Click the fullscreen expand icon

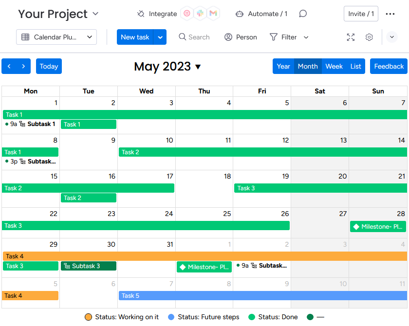point(351,37)
